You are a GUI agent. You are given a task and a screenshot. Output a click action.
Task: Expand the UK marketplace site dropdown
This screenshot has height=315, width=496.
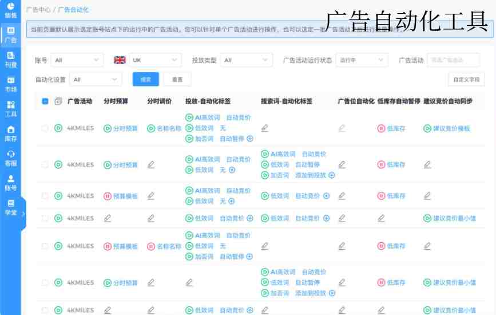(x=154, y=60)
